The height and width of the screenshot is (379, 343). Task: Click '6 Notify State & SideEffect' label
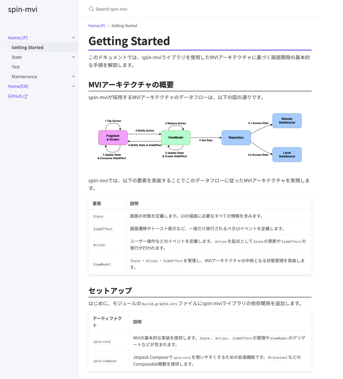pos(145,145)
